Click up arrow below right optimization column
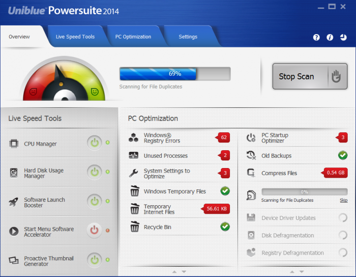 pos(292,272)
